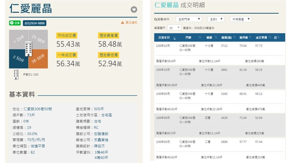Click the 108年09月 transaction date cell
Viewport: 291px width, 163px height.
point(163,94)
